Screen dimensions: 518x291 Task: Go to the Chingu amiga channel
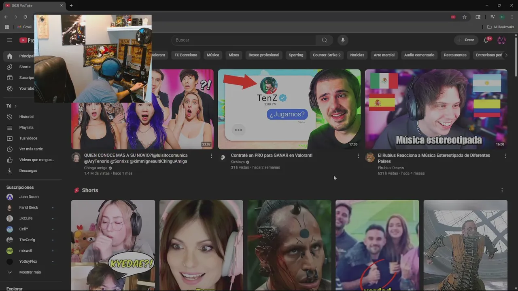(x=96, y=168)
